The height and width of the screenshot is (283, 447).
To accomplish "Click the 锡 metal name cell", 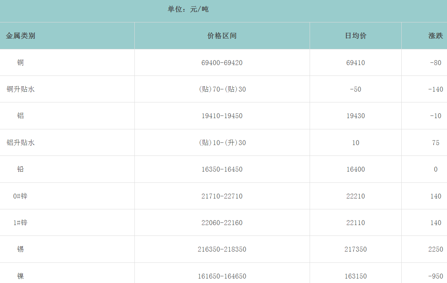I will click(20, 249).
